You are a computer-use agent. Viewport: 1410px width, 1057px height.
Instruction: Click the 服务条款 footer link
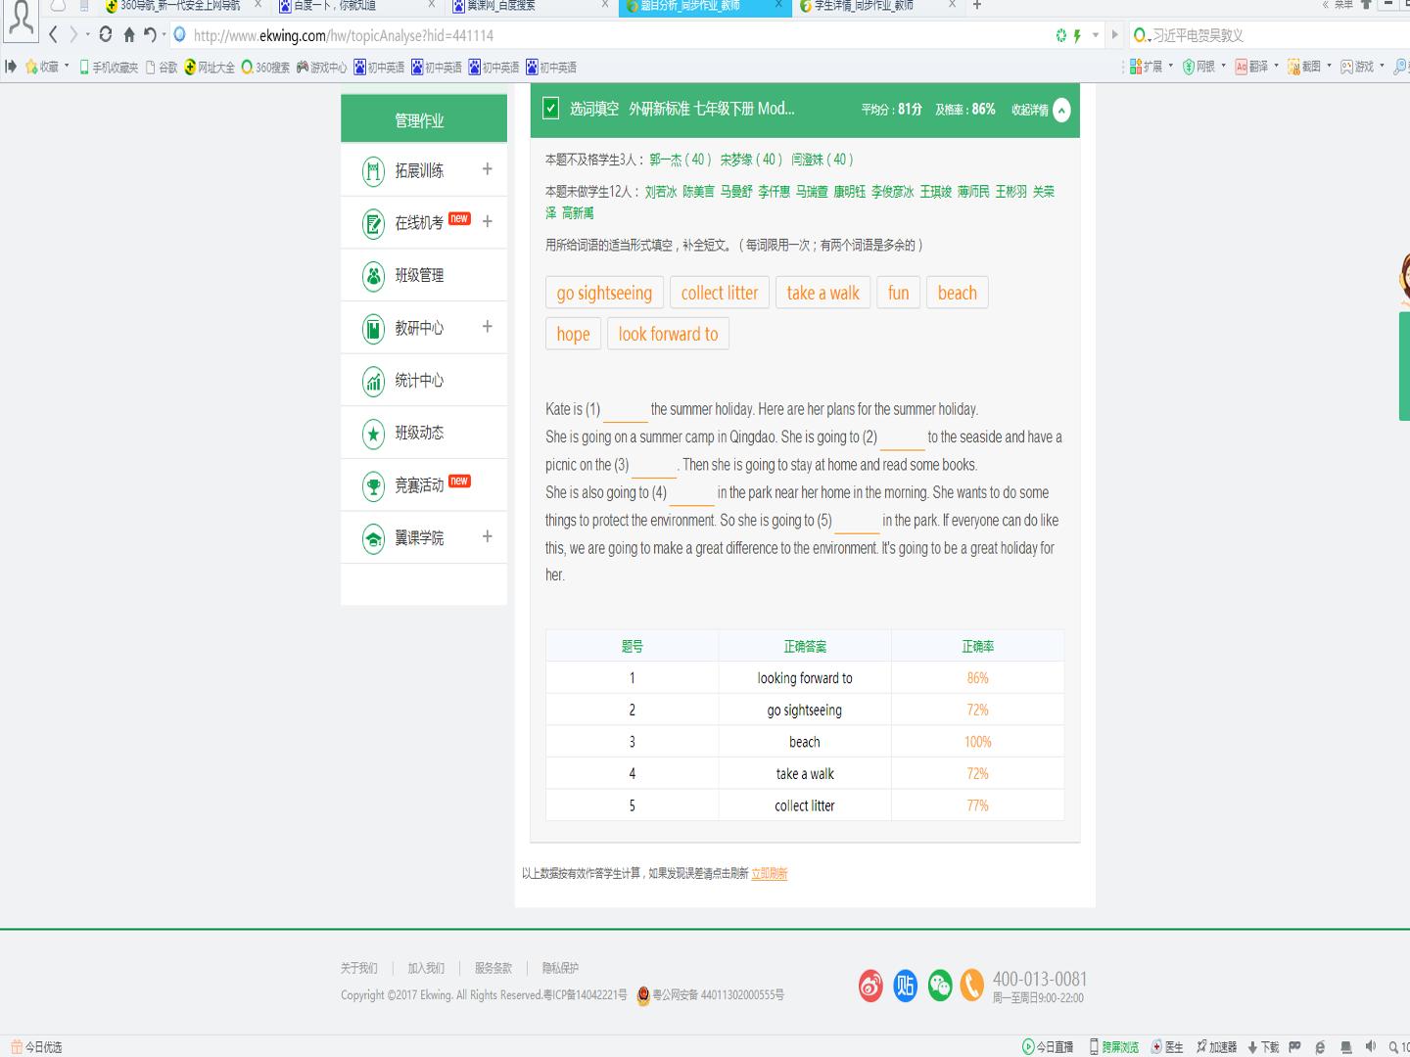[x=493, y=968]
